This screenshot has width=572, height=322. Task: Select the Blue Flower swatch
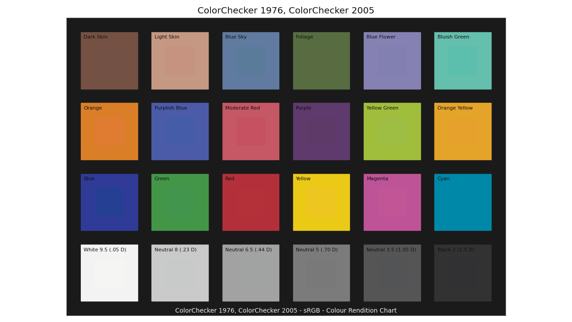pyautogui.click(x=392, y=61)
